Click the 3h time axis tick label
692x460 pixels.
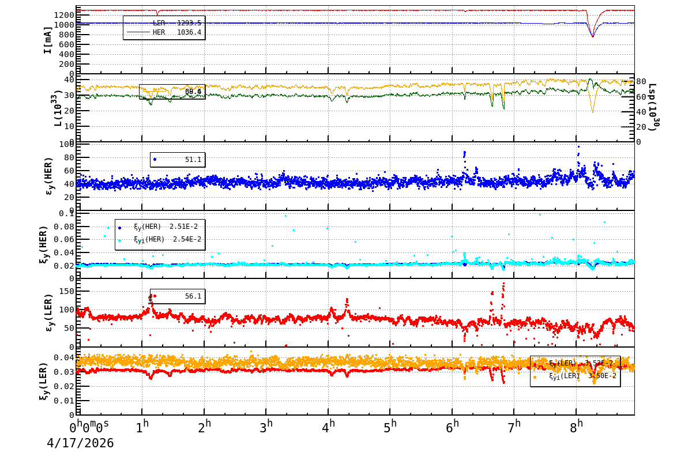[x=266, y=427]
